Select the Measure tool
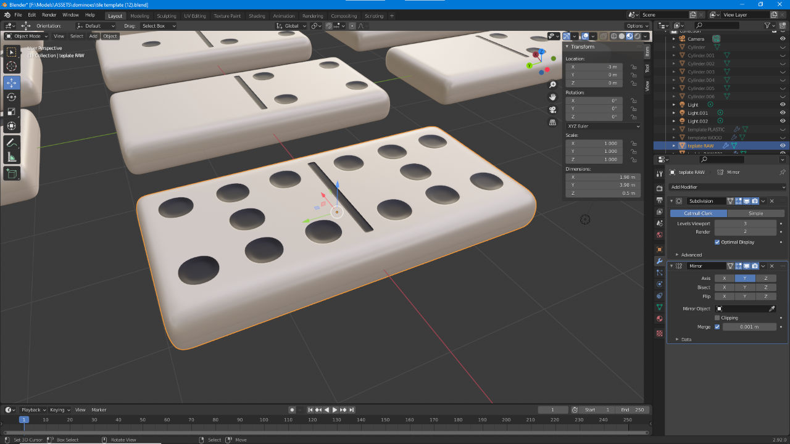 tap(12, 157)
